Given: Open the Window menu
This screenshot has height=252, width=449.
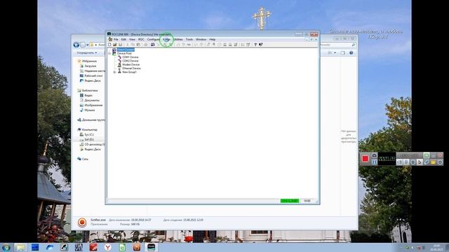Looking at the screenshot, I should click(x=201, y=39).
